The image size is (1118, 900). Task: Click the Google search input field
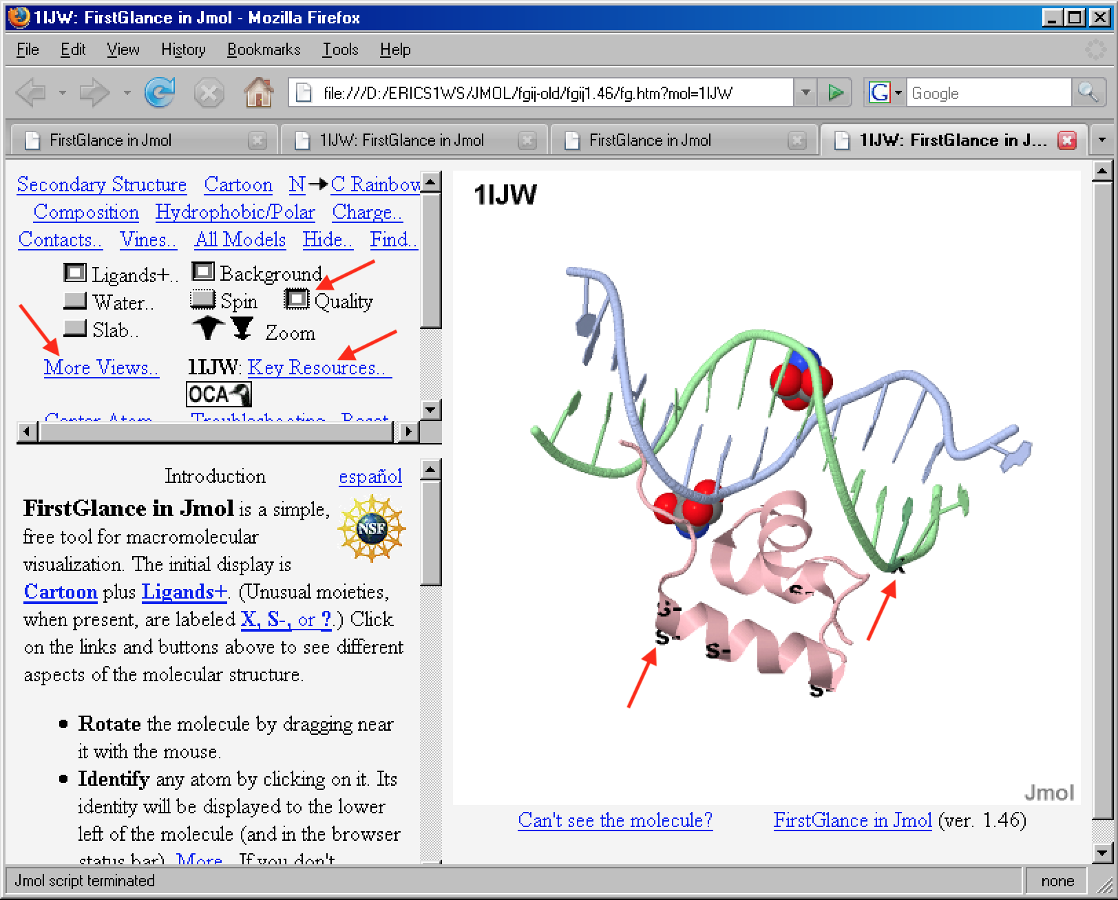[x=989, y=93]
